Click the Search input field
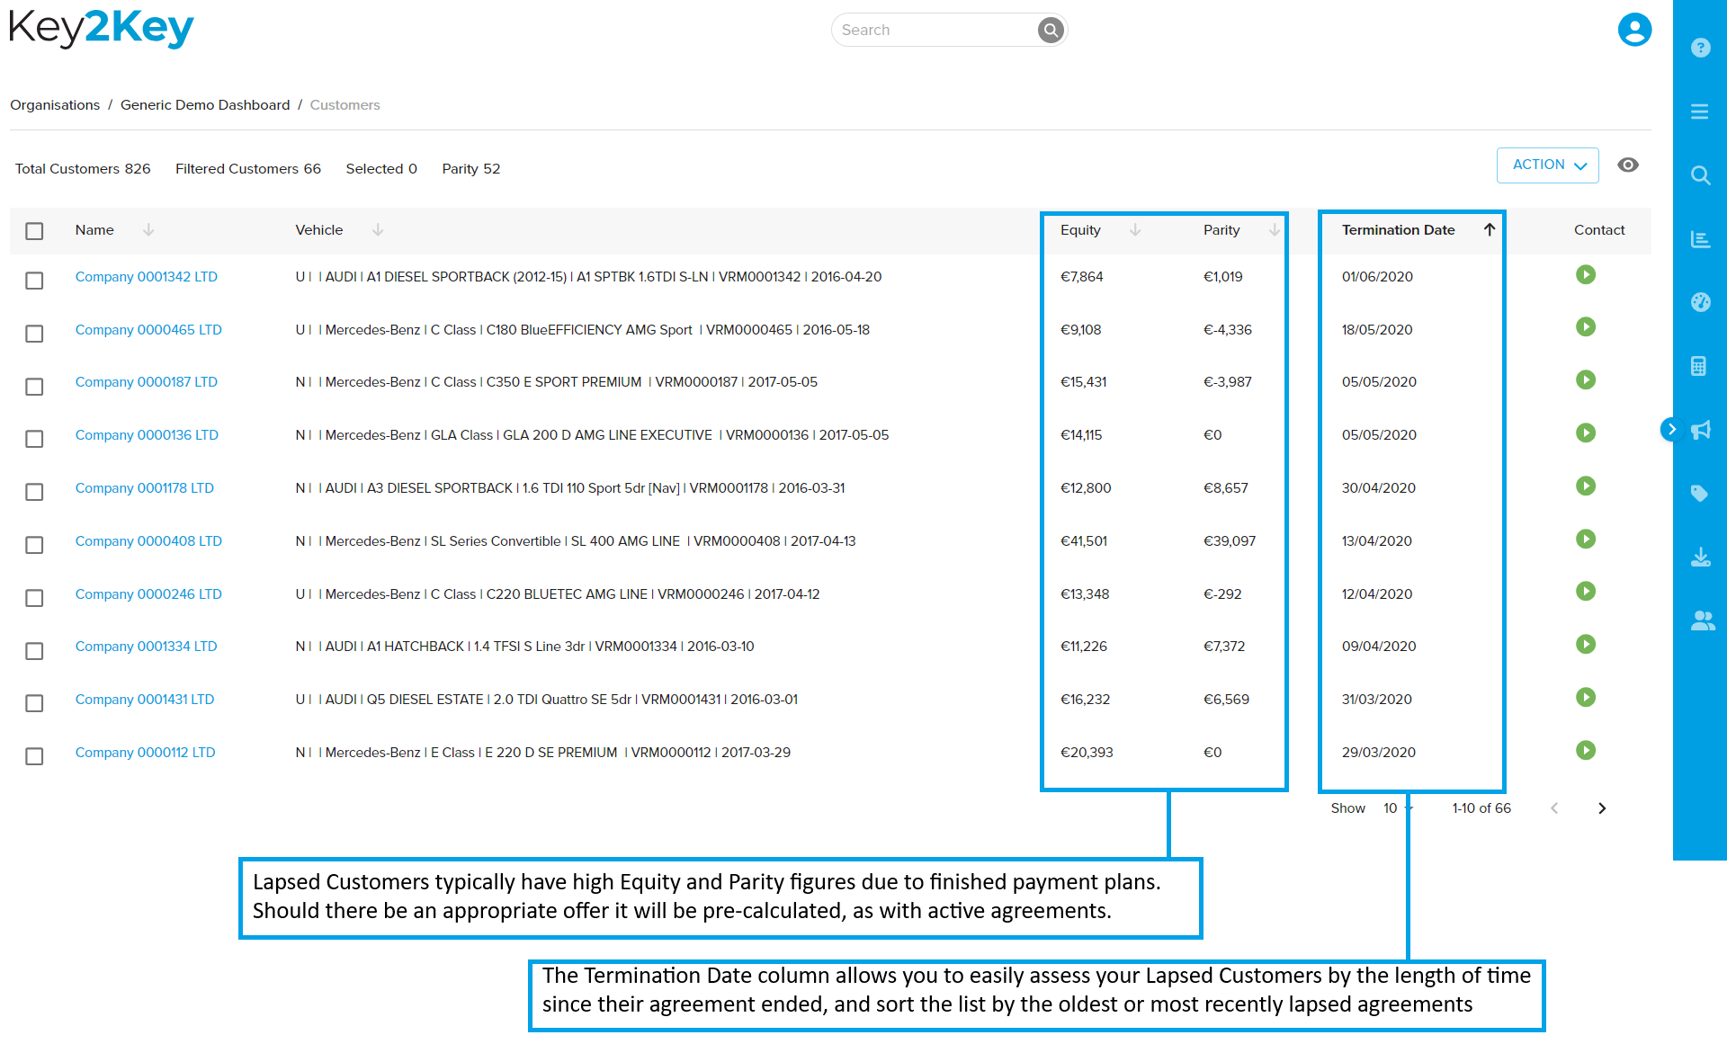This screenshot has height=1044, width=1727. tap(935, 30)
